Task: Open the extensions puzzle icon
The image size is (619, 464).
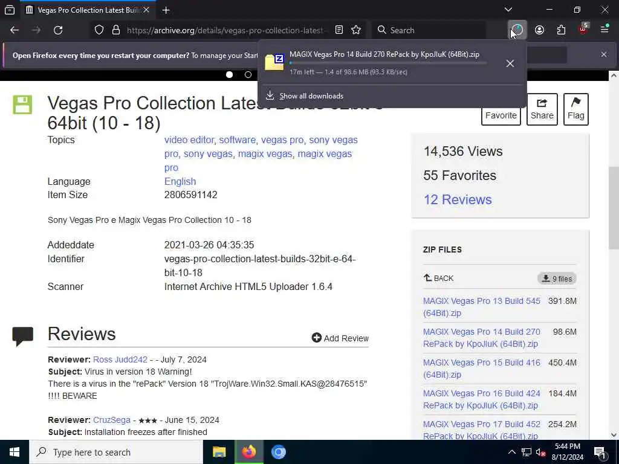Action: pos(561,30)
